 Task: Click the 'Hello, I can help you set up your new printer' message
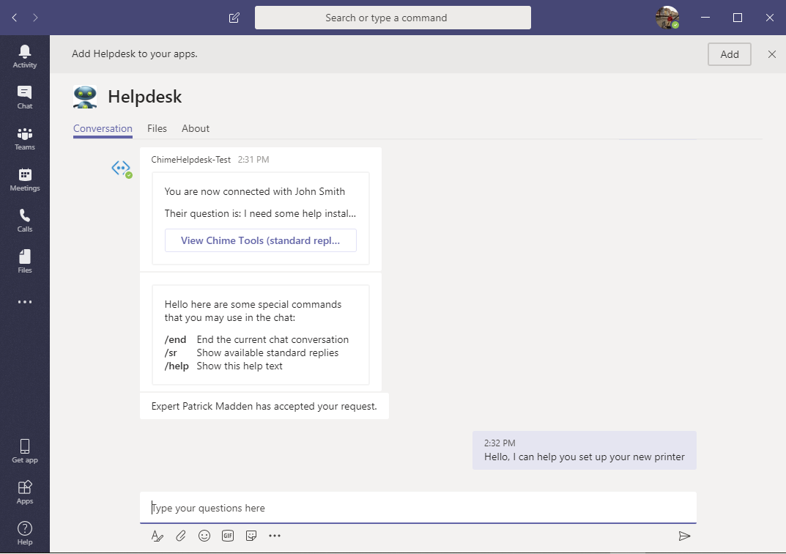(x=585, y=457)
